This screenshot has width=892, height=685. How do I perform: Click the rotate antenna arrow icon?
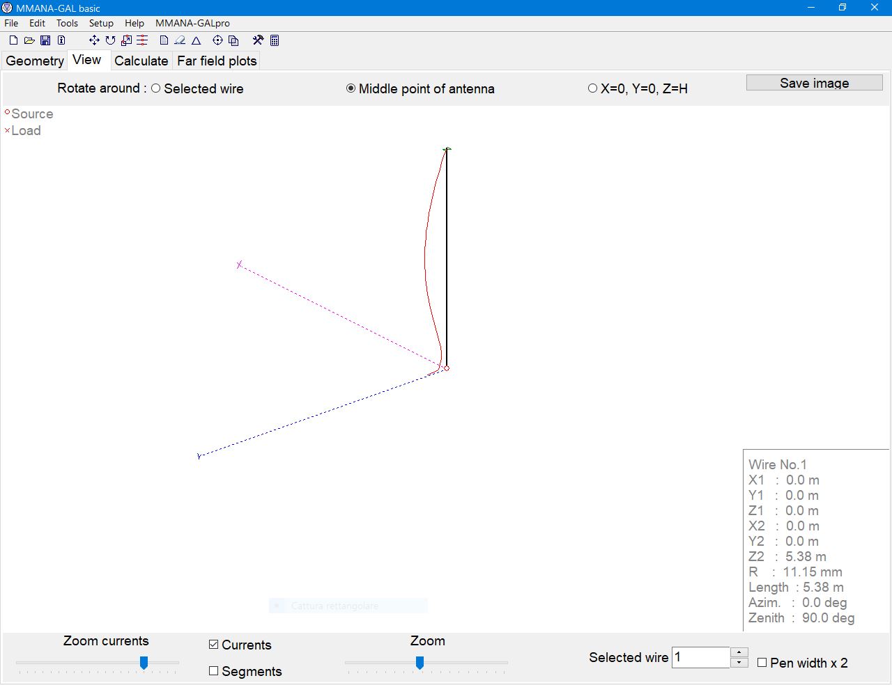click(x=110, y=40)
